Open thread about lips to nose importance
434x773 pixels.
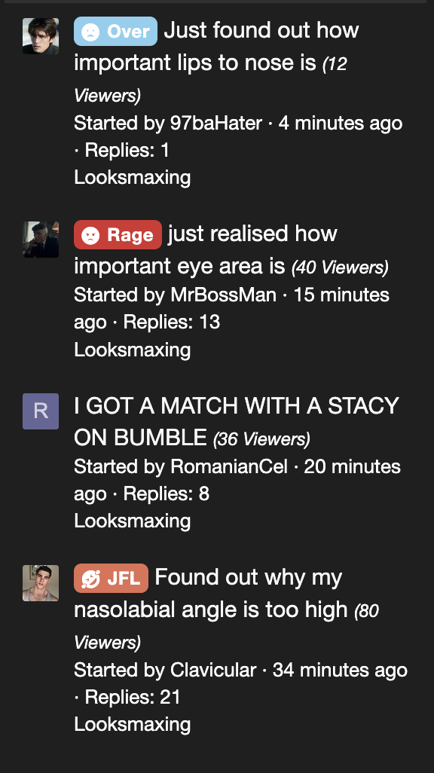[217, 47]
